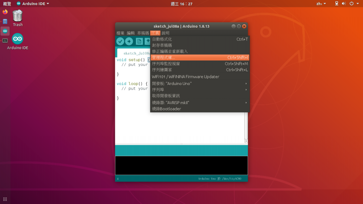Open the Terminal dock icon

(5, 40)
